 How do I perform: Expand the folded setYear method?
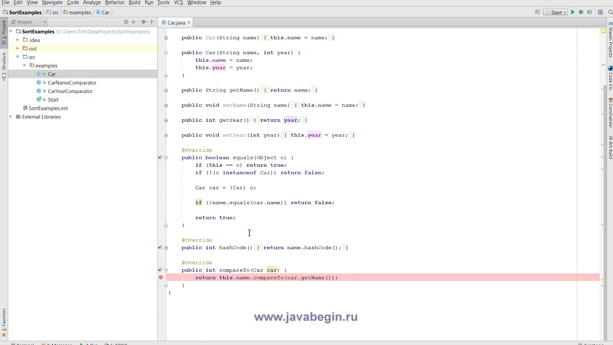(x=166, y=135)
